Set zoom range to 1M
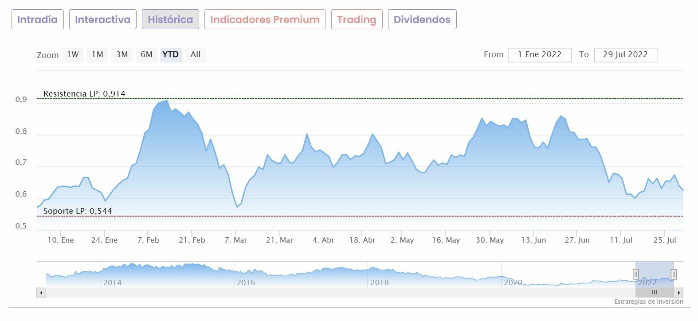Screen dimensions: 698x321 [98, 54]
